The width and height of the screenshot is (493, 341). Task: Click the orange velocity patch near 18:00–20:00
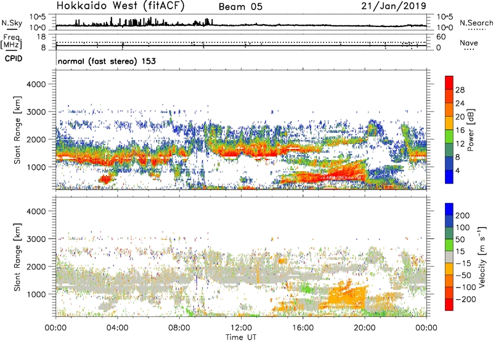pyautogui.click(x=348, y=295)
